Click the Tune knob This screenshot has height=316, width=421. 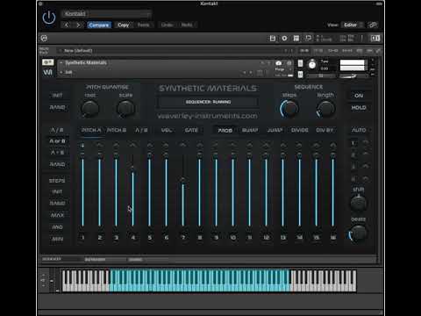[x=312, y=64]
